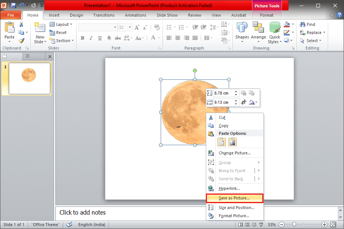Expand the Rotate options on mini toolbar
344x229 pixels.
(x=256, y=102)
